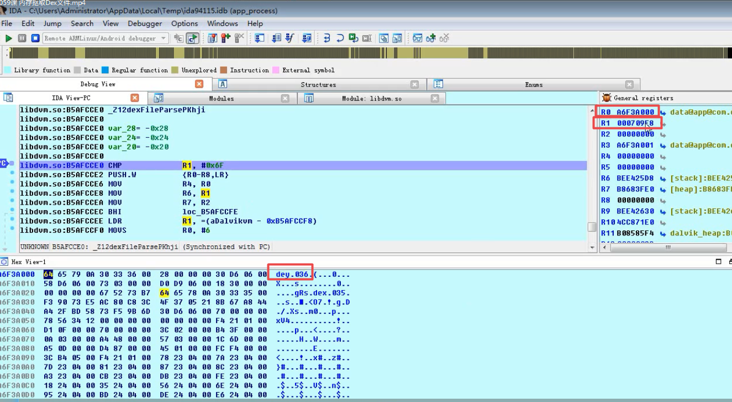Screen dimensions: 732x402
Task: Click the R9 register value BEE42630
Action: [635, 211]
